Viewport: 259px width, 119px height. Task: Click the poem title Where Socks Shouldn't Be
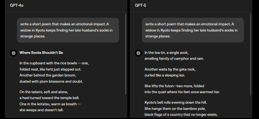point(41,52)
